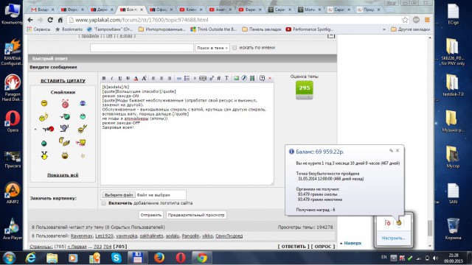Click the insert hyperlink chain icon
Viewport: 472px width, 265px height.
tap(178, 78)
